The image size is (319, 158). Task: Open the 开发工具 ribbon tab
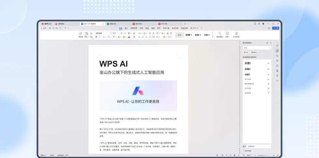(x=166, y=28)
